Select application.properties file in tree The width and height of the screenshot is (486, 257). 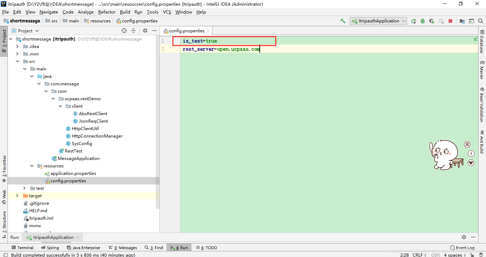click(70, 173)
